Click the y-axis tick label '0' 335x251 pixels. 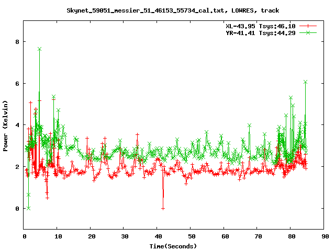coord(17,209)
